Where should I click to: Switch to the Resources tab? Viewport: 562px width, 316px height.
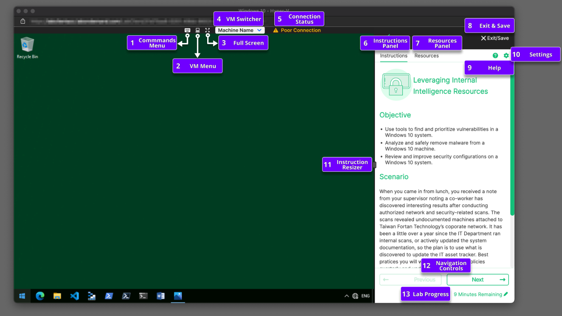[426, 56]
